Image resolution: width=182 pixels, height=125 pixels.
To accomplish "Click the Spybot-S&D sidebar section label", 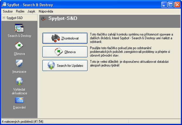I will pyautogui.click(x=15, y=18).
